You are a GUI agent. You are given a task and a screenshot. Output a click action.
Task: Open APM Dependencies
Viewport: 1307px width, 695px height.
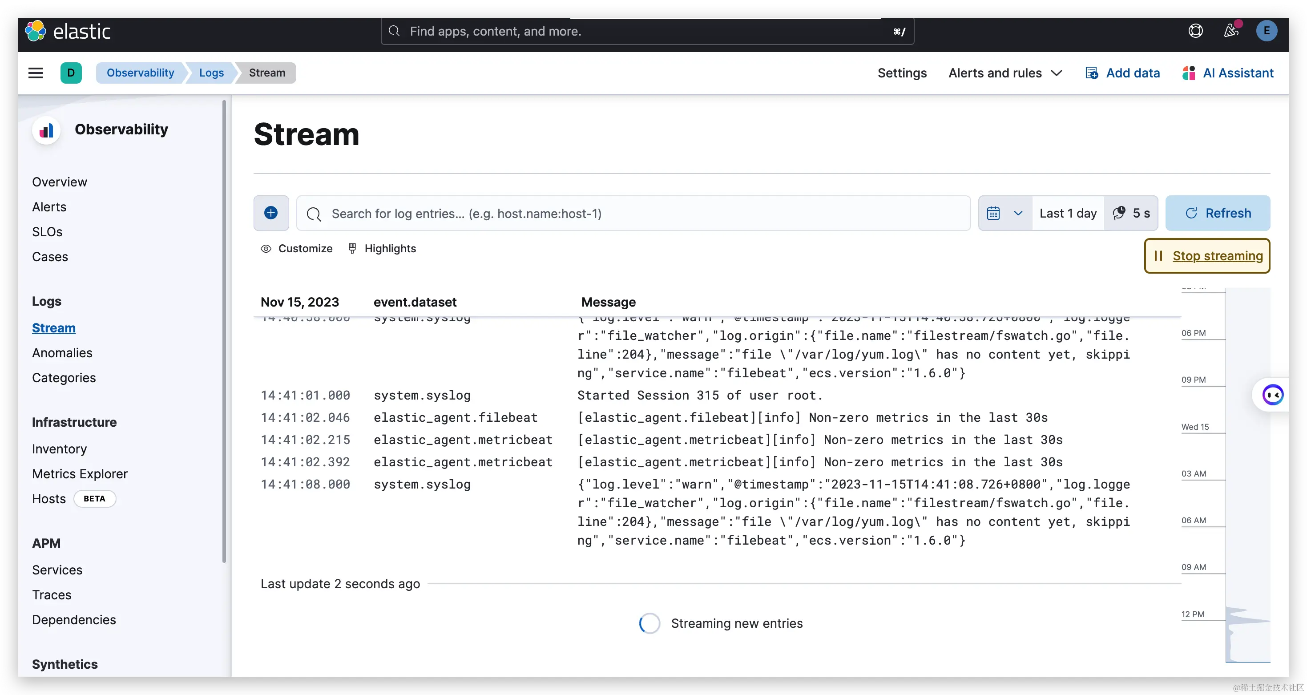tap(73, 619)
